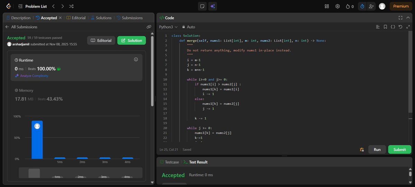Screen dimensions: 415x187
Task: Open the Testcase tab
Action: [169, 162]
